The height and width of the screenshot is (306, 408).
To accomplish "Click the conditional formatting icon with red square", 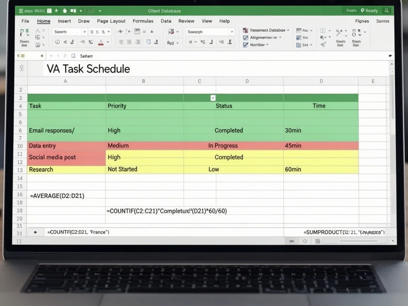I will 171,31.
